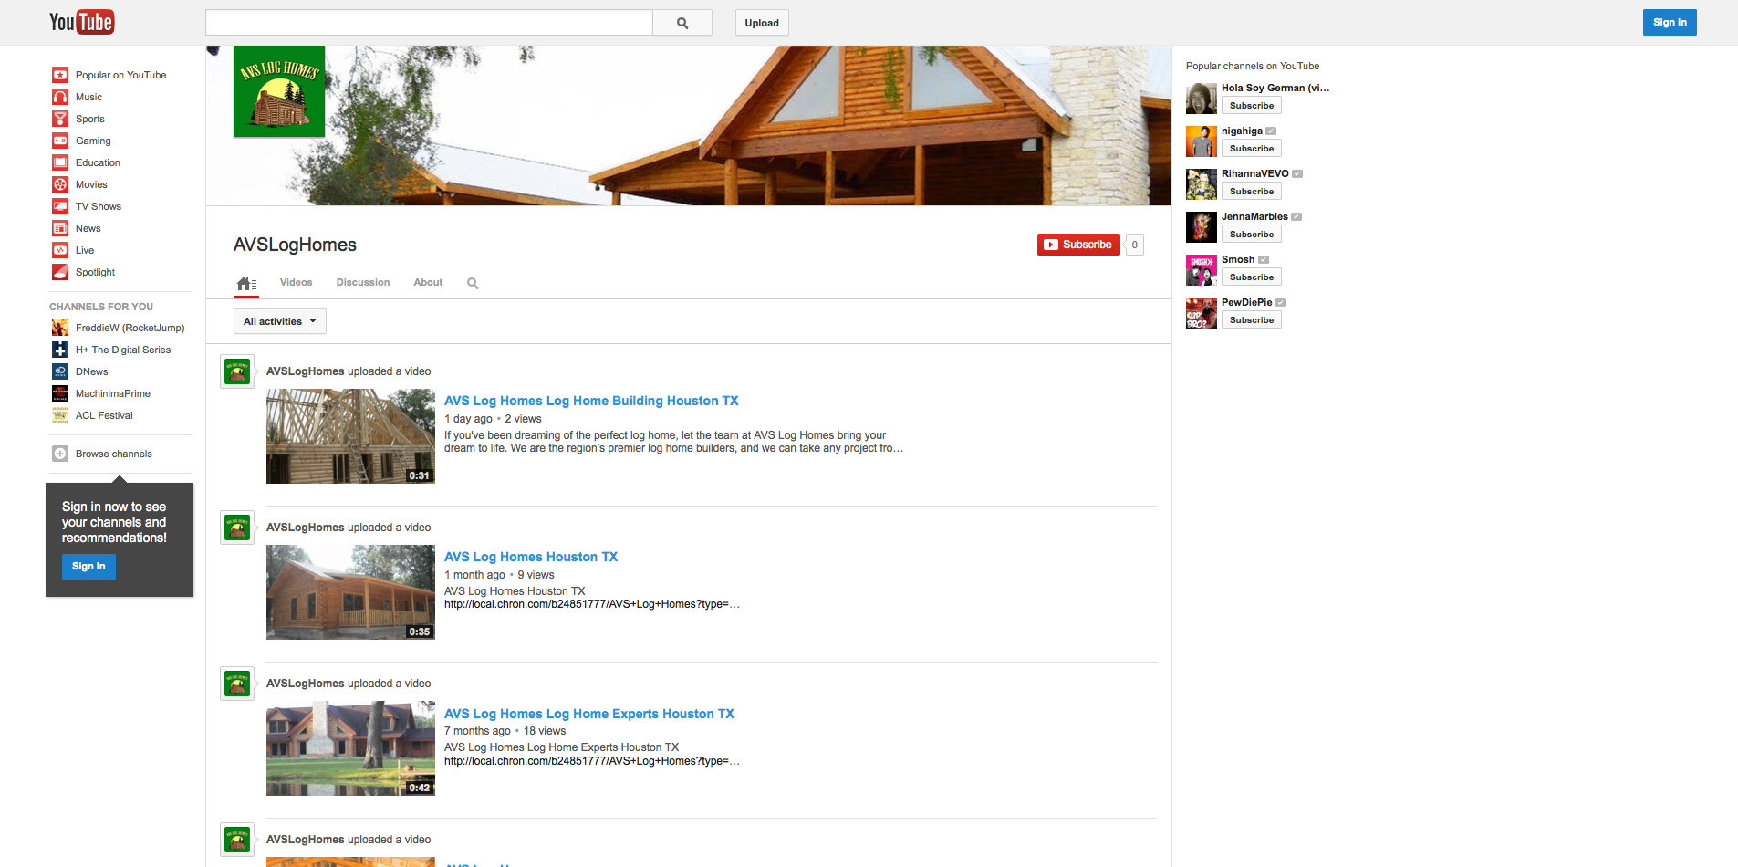Open the Log Home Experts Houston TX link
Image resolution: width=1738 pixels, height=867 pixels.
tap(588, 714)
